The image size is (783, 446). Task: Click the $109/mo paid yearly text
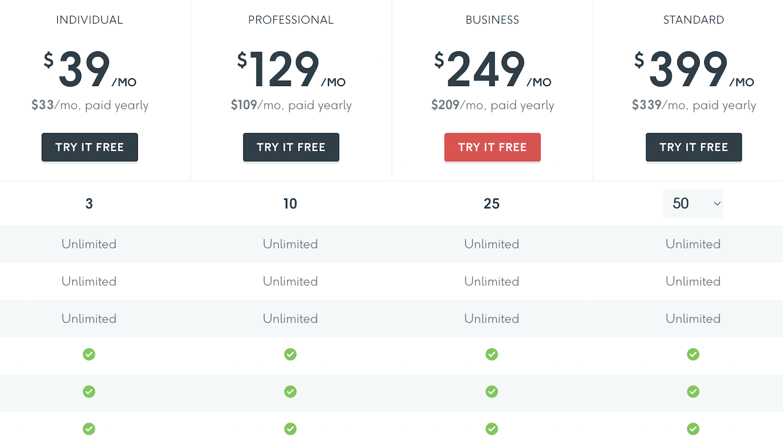point(291,105)
